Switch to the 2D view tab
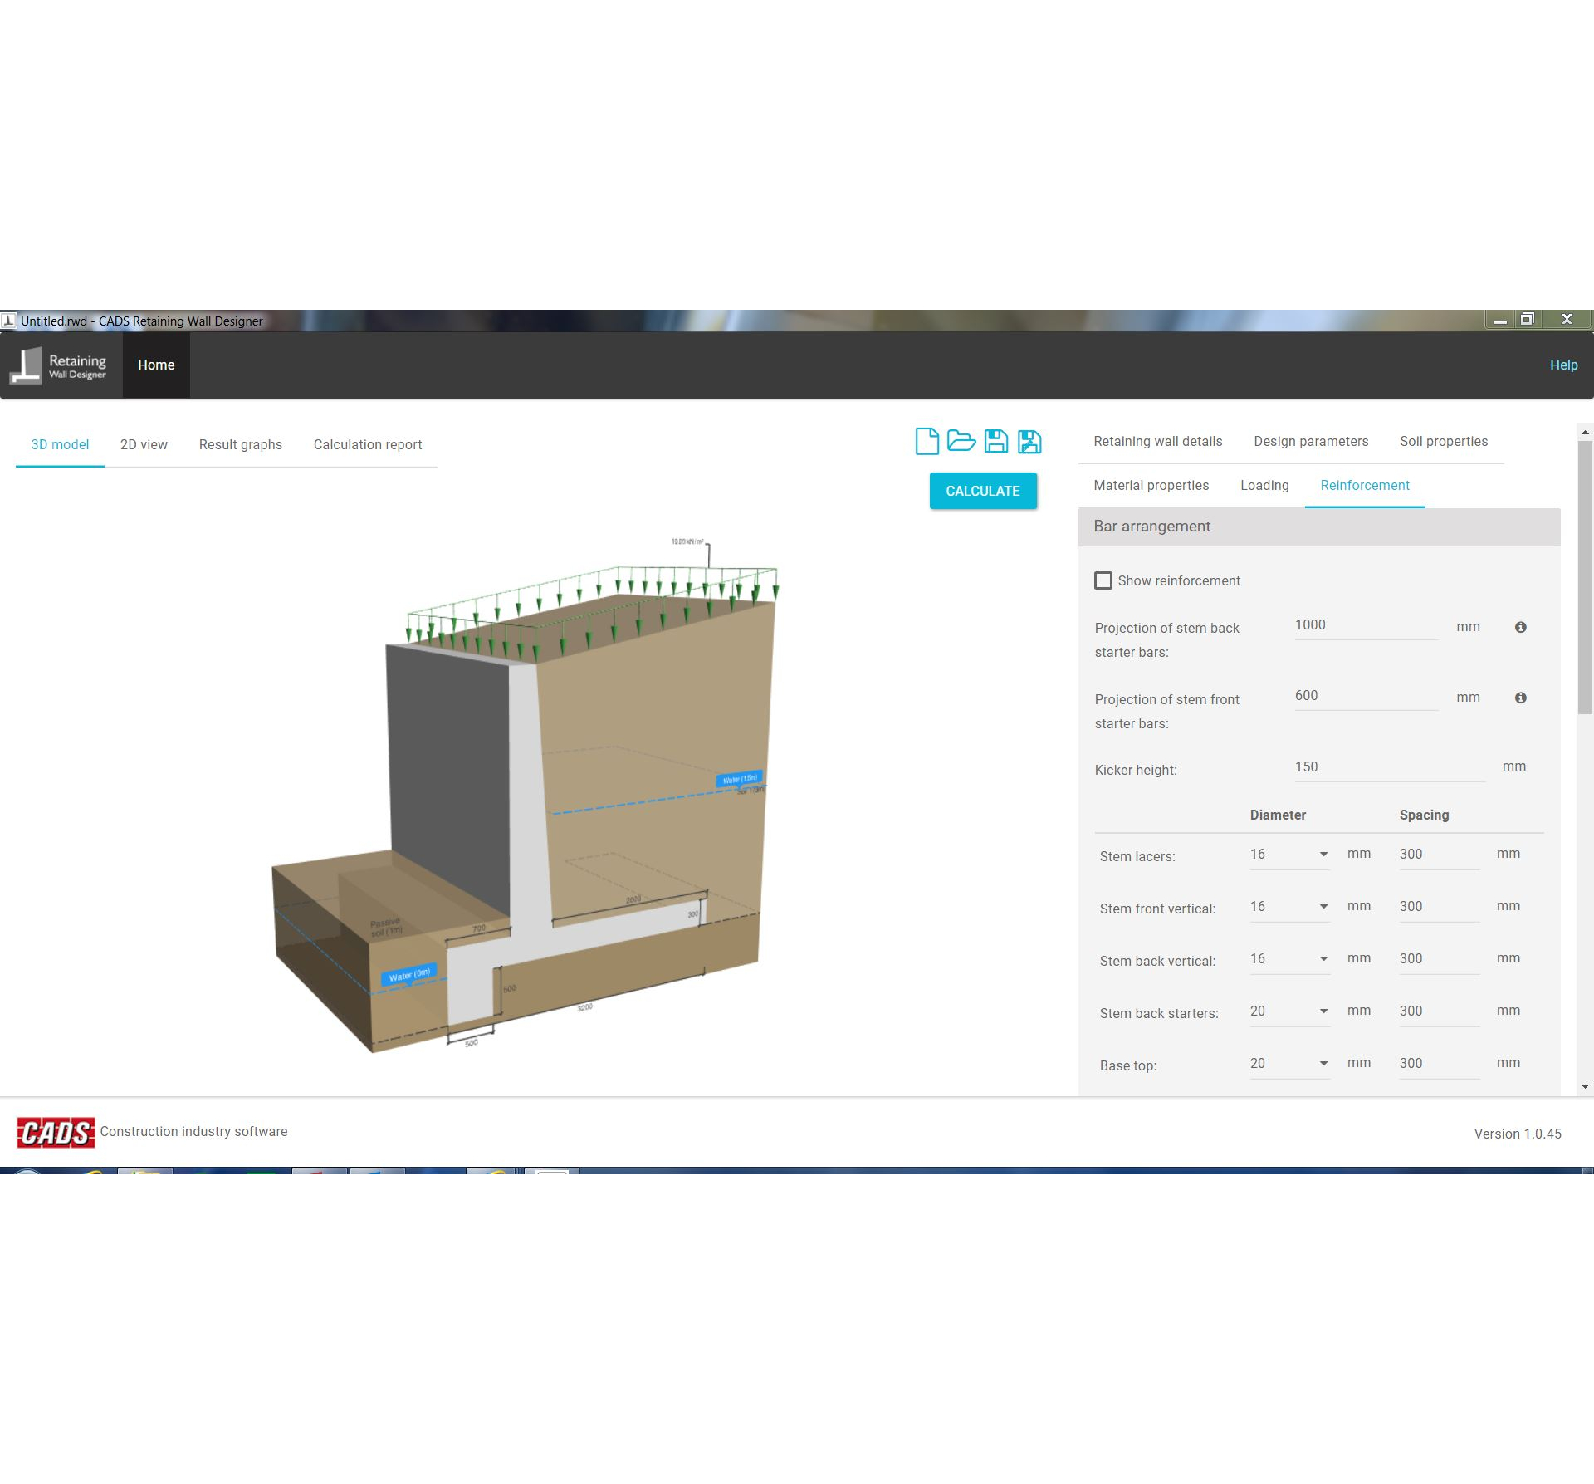Screen dimensions: 1594x1484 [144, 445]
